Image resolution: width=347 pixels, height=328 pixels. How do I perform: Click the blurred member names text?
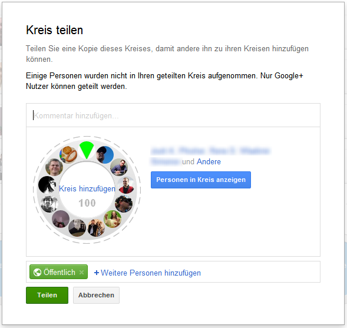[x=210, y=156]
